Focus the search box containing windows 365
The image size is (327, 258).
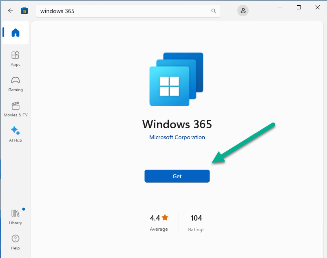128,11
